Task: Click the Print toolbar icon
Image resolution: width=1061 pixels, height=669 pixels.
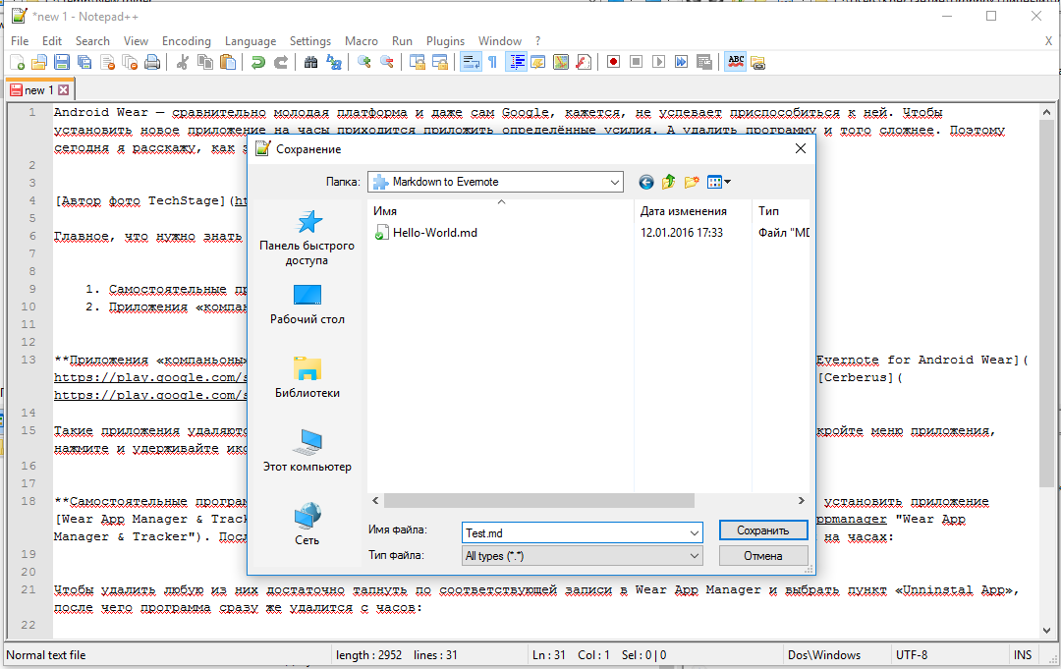Action: pyautogui.click(x=152, y=62)
